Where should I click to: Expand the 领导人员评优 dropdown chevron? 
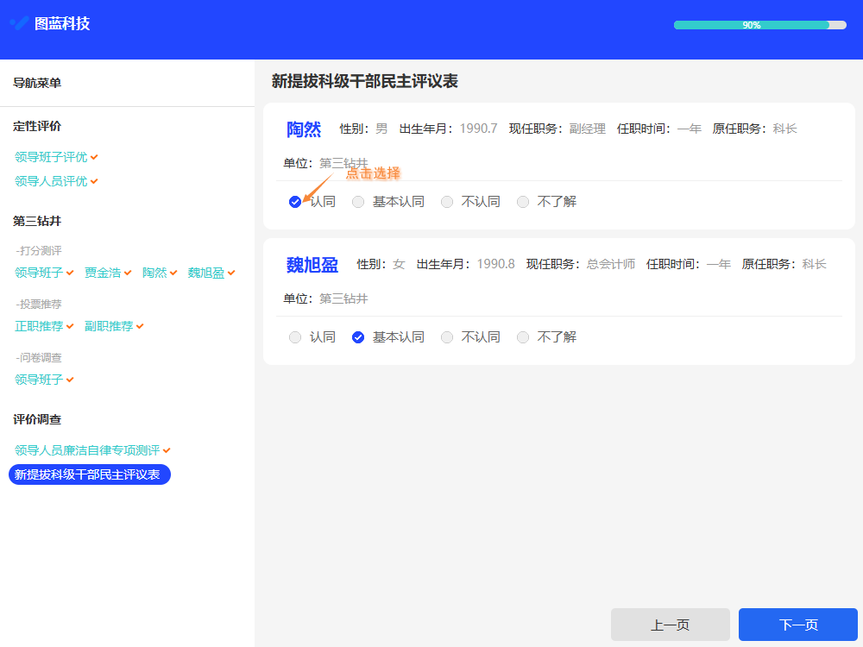click(x=93, y=182)
